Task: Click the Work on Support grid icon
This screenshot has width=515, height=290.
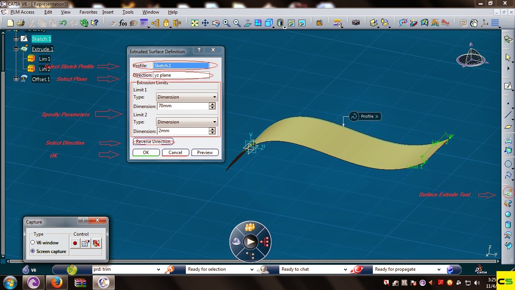Action: pos(495,23)
